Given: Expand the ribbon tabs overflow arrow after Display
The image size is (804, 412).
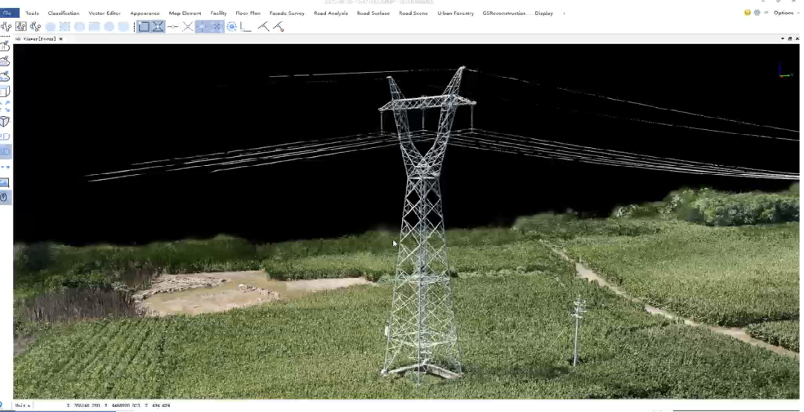Looking at the screenshot, I should click(x=564, y=13).
